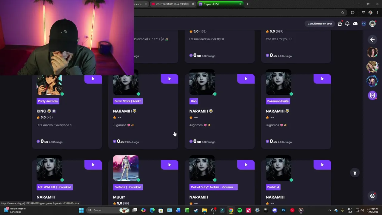
Task: Open Chrome extensions puzzle icon
Action: (353, 13)
